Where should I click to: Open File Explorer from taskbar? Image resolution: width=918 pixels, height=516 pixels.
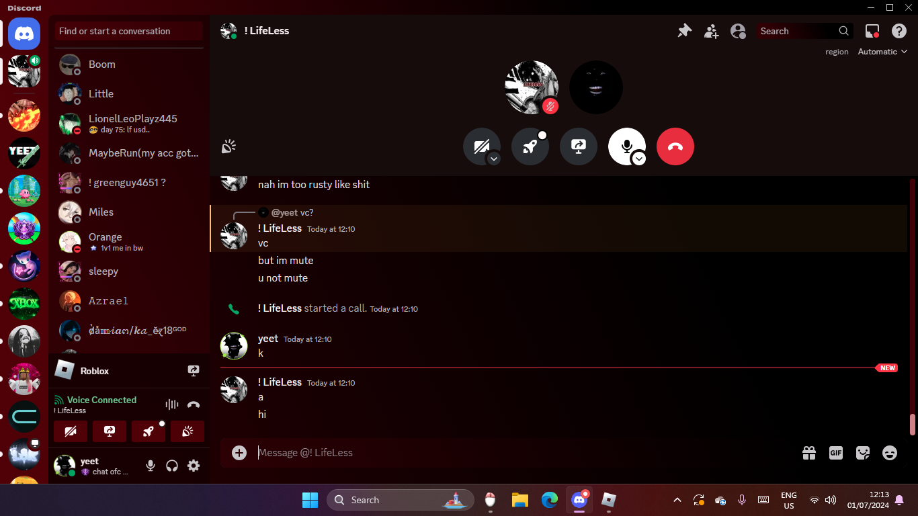tap(519, 500)
